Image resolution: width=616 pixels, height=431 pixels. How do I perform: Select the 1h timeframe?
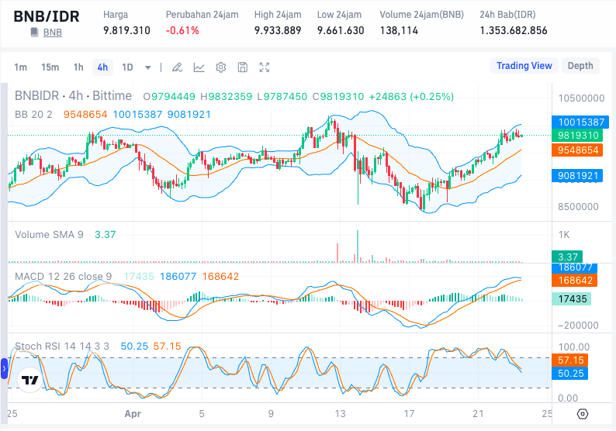coord(78,67)
